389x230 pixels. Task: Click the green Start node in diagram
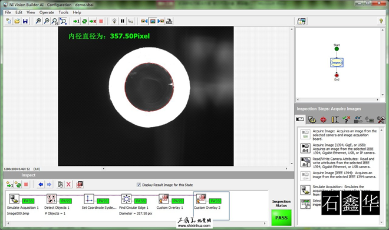tap(337, 49)
